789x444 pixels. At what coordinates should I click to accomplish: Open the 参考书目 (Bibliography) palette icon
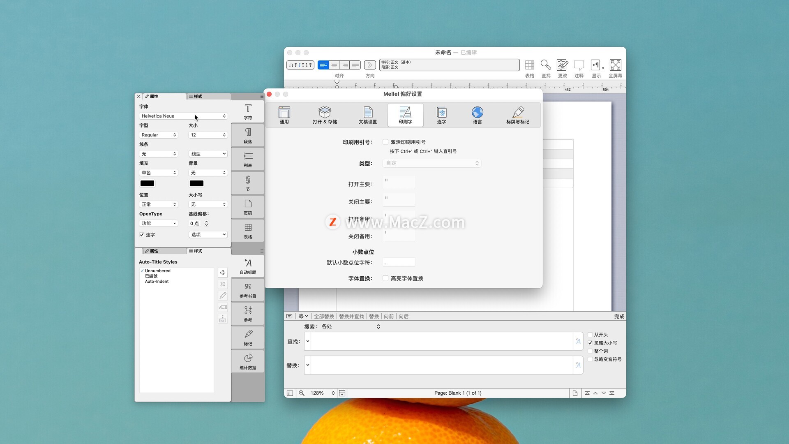click(248, 290)
